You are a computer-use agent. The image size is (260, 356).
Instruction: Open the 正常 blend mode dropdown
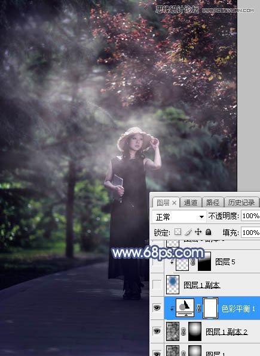point(179,217)
